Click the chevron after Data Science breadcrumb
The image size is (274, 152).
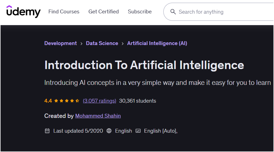point(123,44)
